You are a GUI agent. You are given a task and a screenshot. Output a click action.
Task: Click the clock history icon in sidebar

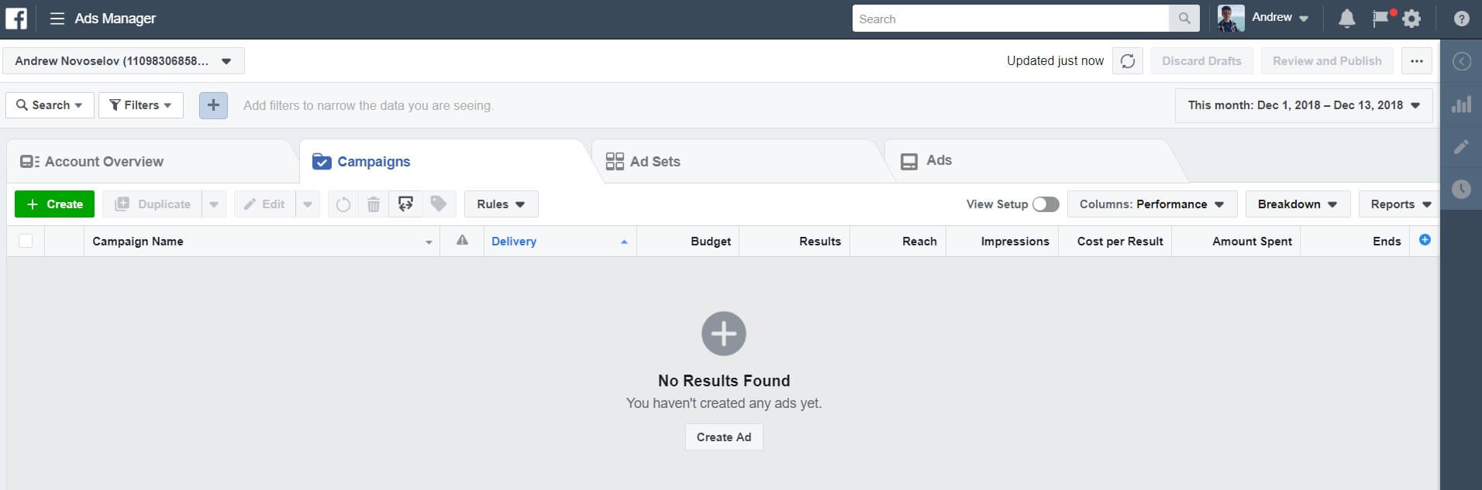tap(1461, 189)
